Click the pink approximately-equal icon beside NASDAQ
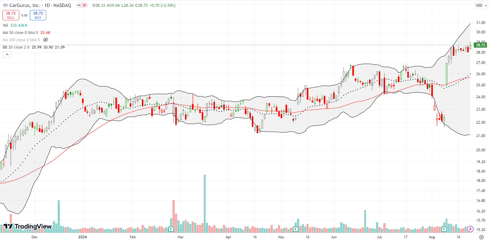Viewport: 489px width, 241px height. click(84, 5)
